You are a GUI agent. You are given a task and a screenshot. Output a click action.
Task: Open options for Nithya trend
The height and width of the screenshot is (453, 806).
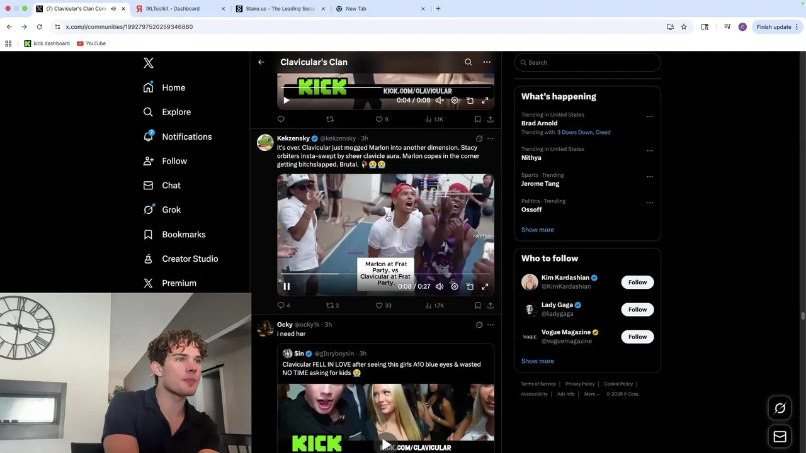click(x=650, y=151)
